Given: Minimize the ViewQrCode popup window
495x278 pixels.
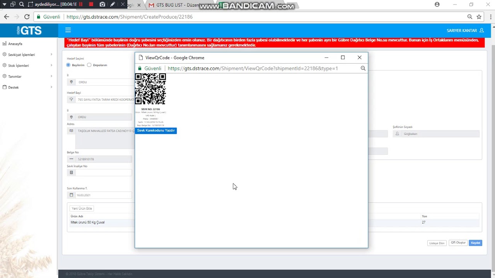Looking at the screenshot, I should [x=326, y=58].
